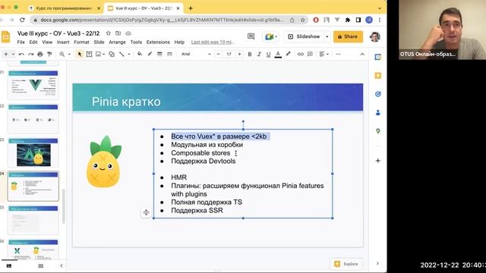The image size is (486, 273).
Task: Activate the Paint format tool
Action: click(x=49, y=54)
